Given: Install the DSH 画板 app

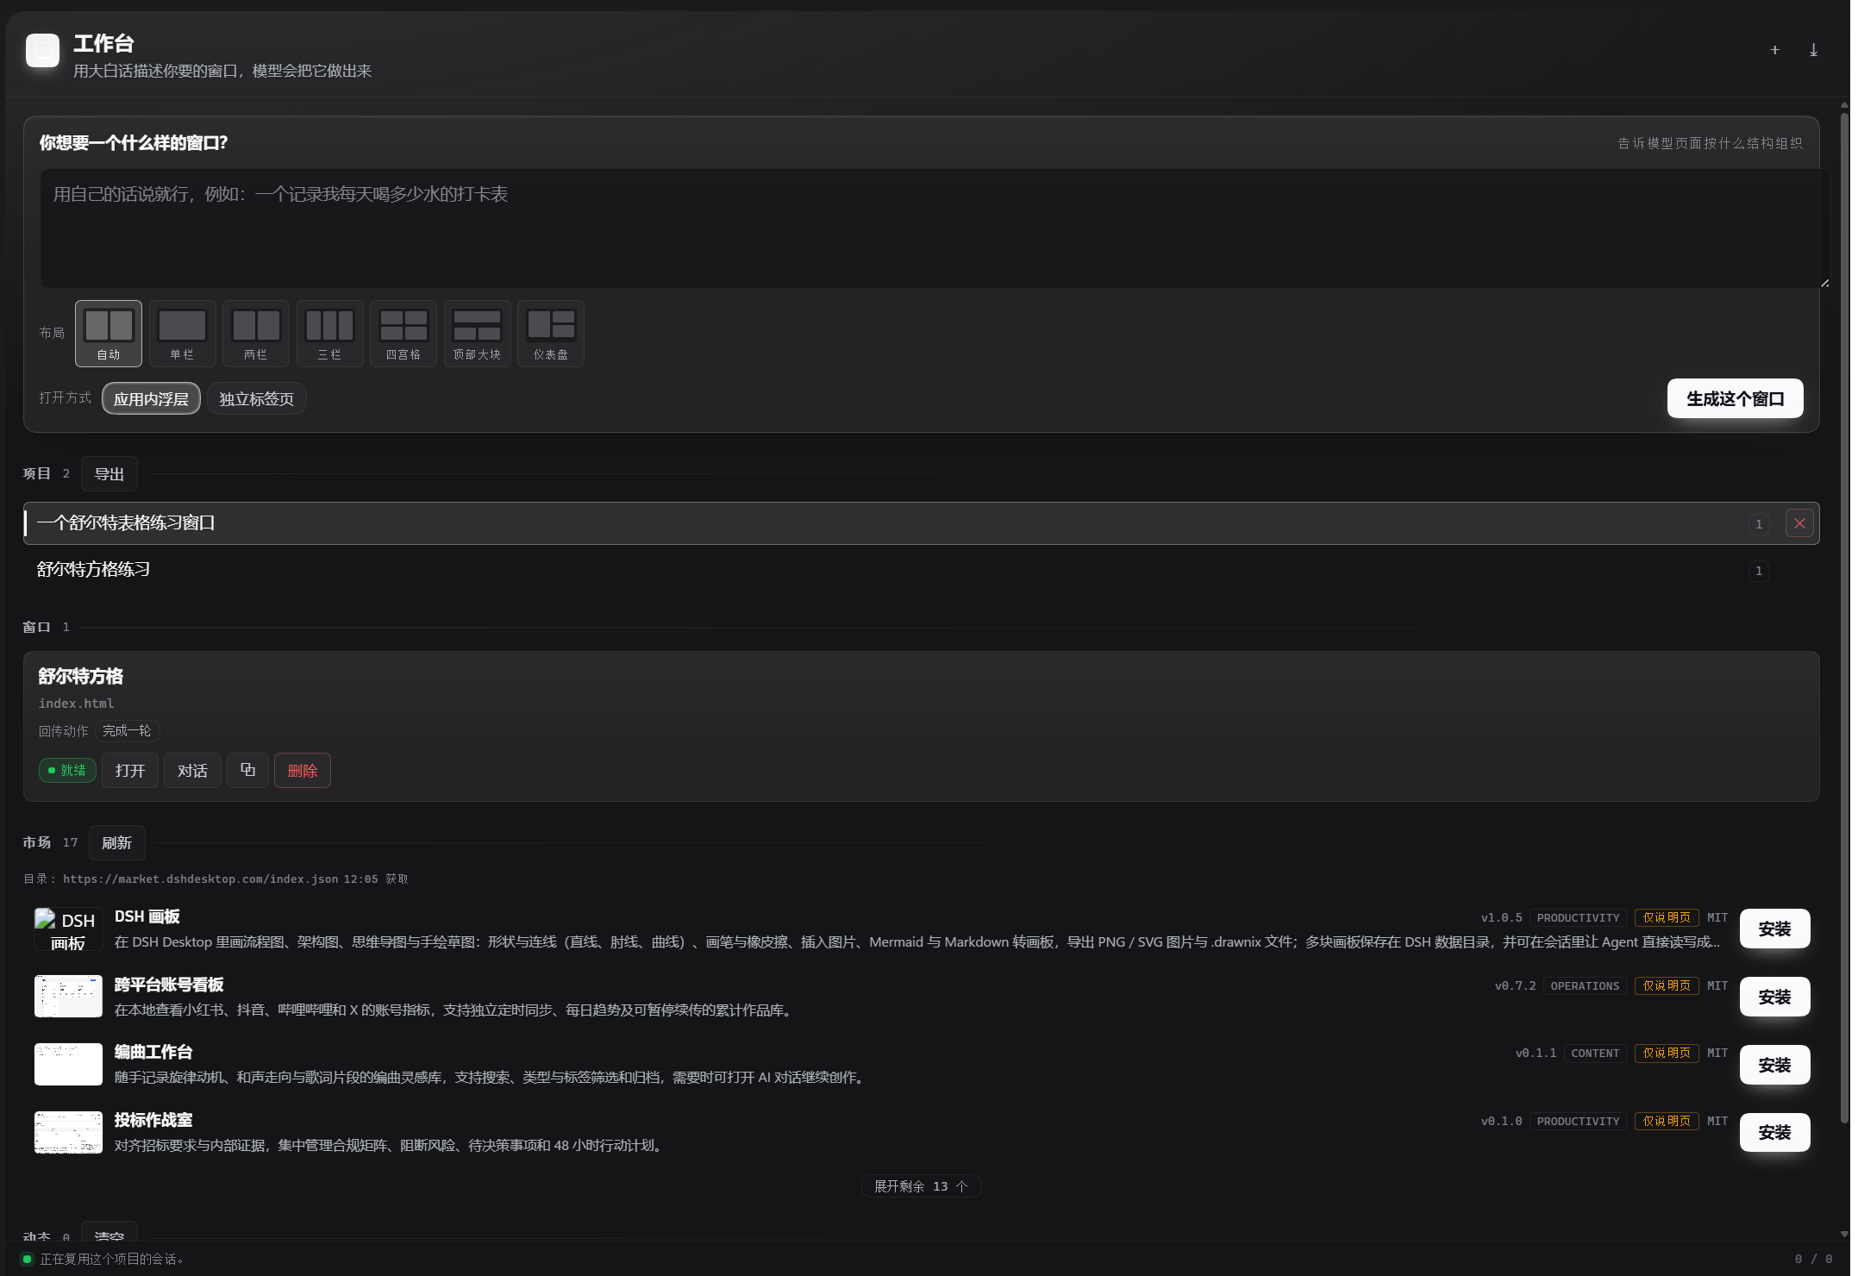Looking at the screenshot, I should (x=1774, y=929).
